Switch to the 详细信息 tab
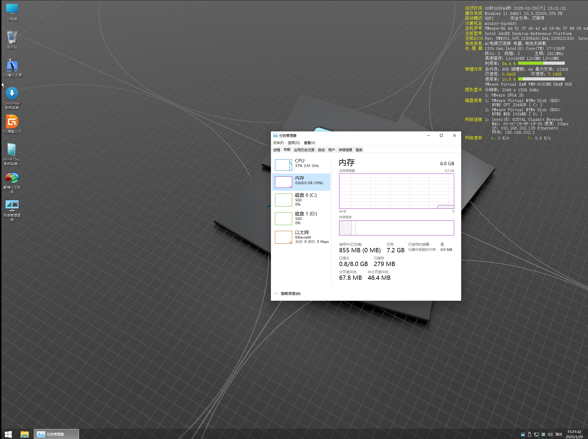The image size is (588, 439). [345, 150]
